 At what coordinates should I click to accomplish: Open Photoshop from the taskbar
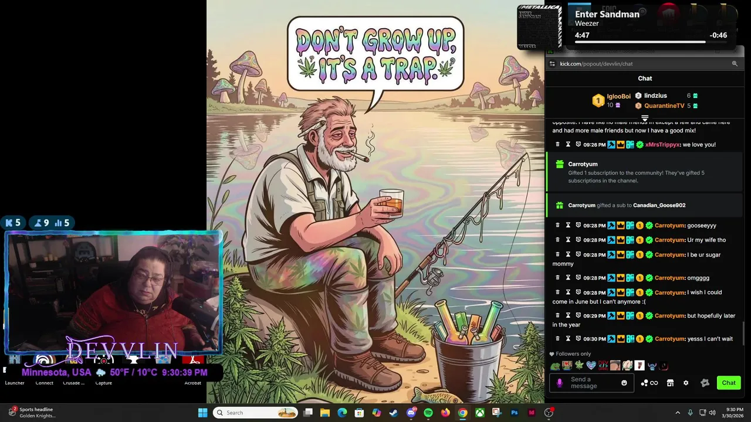[515, 413]
